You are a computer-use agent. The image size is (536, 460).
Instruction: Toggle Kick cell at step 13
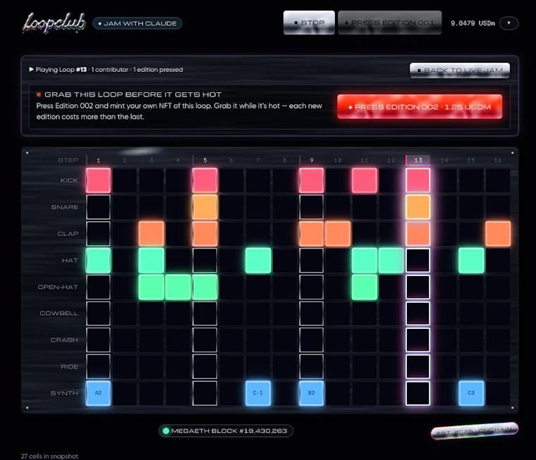418,180
